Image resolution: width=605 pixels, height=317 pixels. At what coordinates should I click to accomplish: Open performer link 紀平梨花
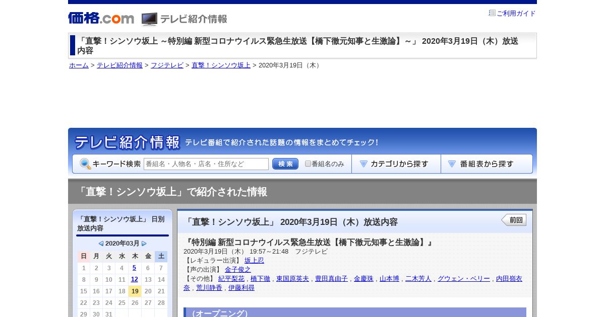(231, 279)
